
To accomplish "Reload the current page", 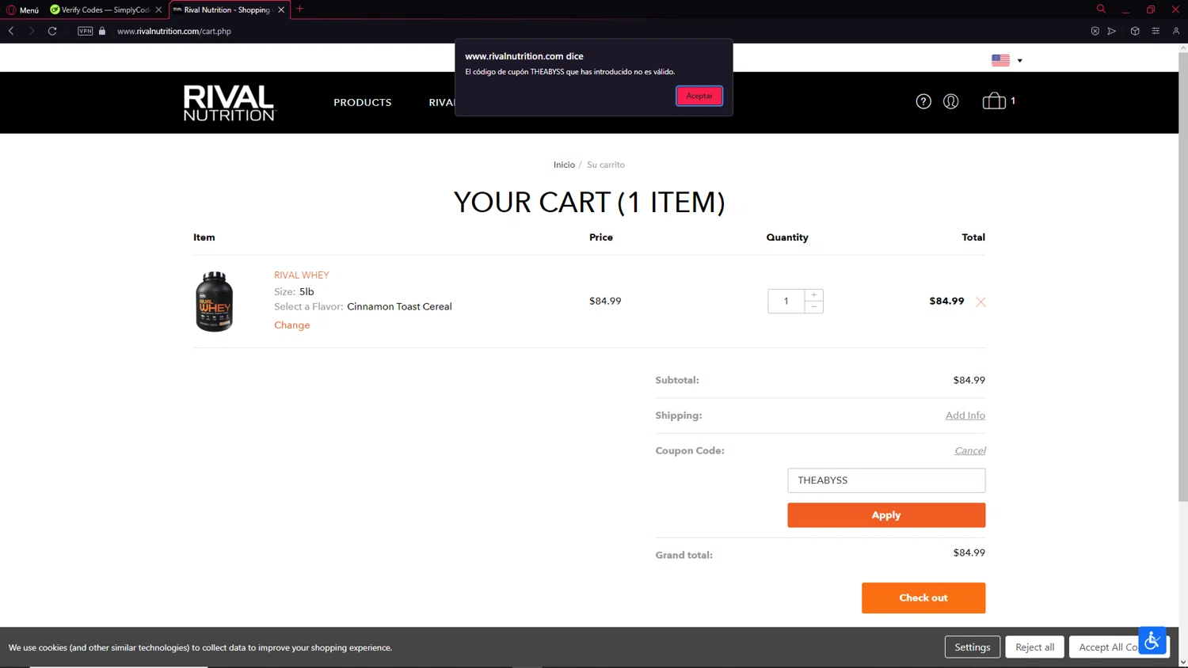I will pyautogui.click(x=52, y=31).
